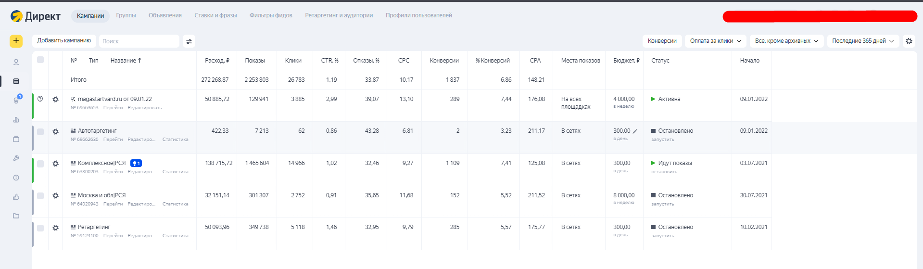
Task: Click the Добавить кампанию button
Action: pyautogui.click(x=64, y=41)
